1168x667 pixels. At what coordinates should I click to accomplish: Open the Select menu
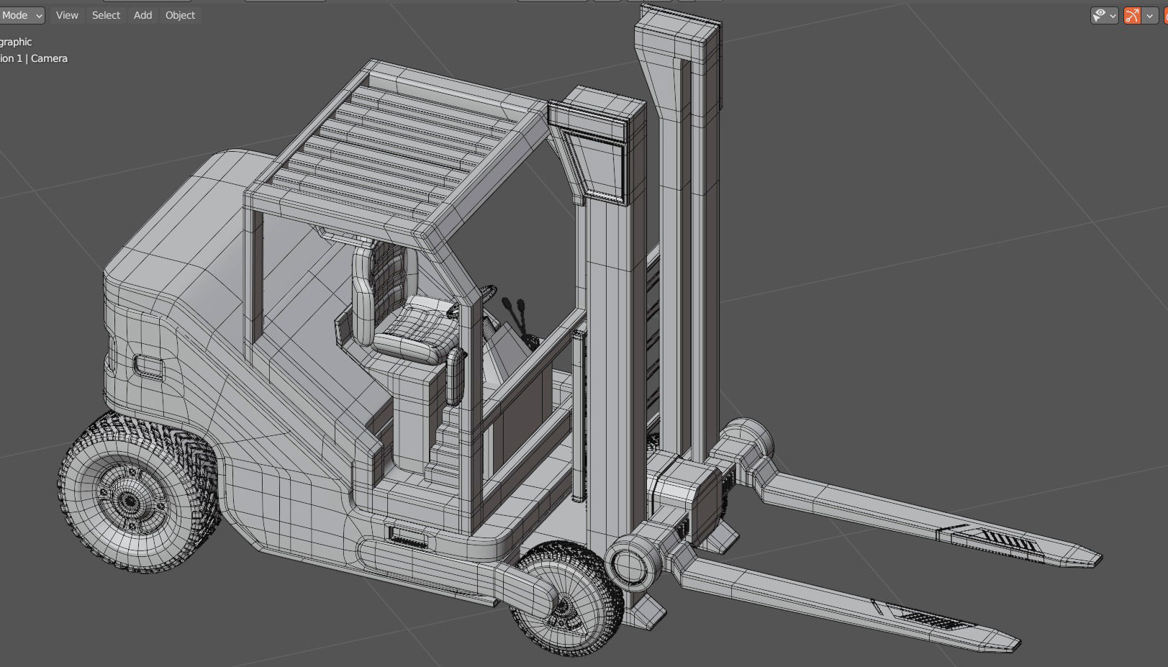106,14
